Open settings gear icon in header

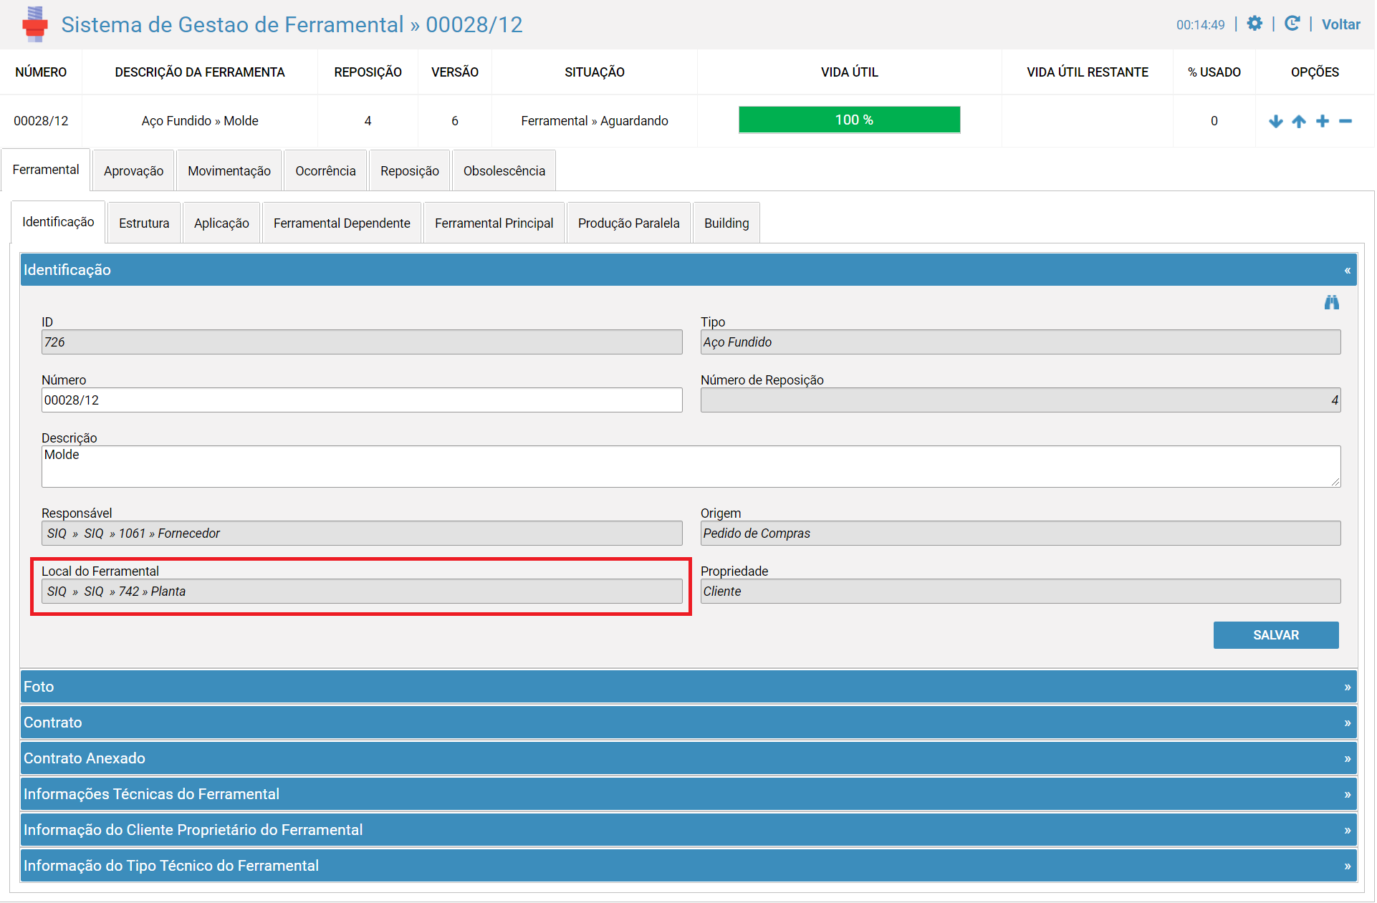pos(1254,24)
